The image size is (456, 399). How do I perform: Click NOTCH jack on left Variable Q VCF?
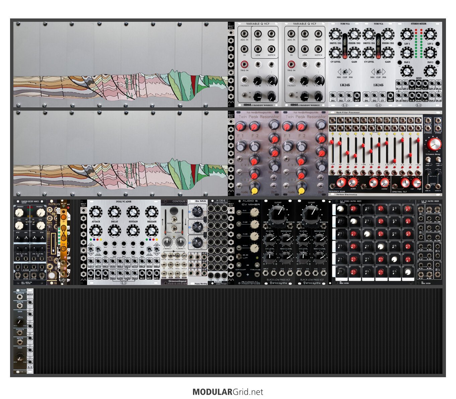point(271,49)
